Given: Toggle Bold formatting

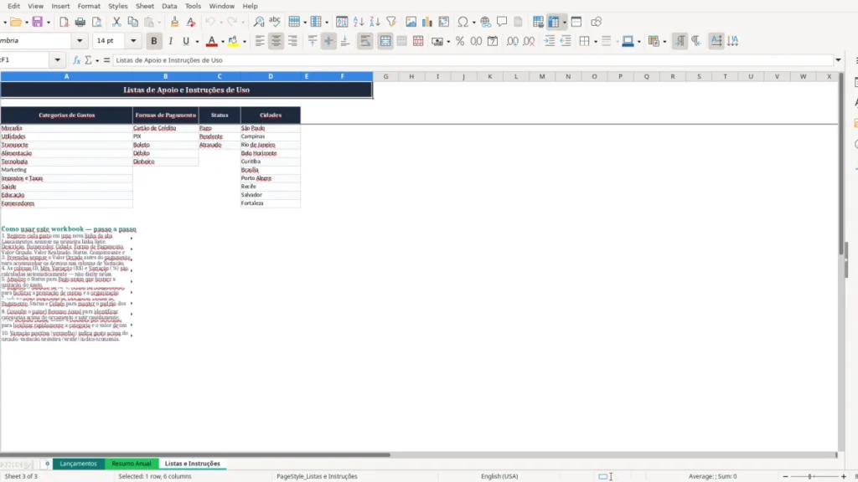Looking at the screenshot, I should coord(154,41).
